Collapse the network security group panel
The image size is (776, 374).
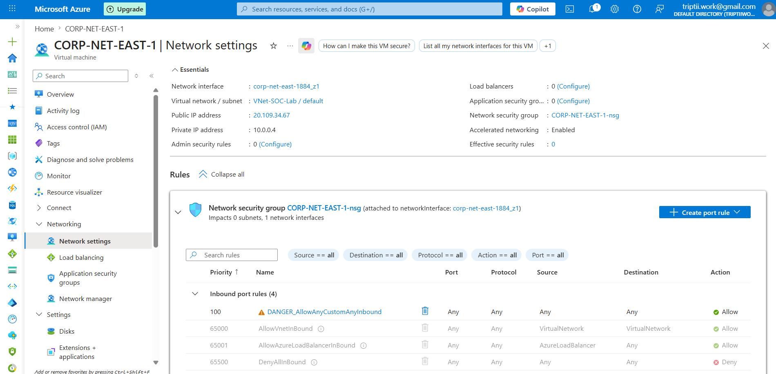pos(178,212)
